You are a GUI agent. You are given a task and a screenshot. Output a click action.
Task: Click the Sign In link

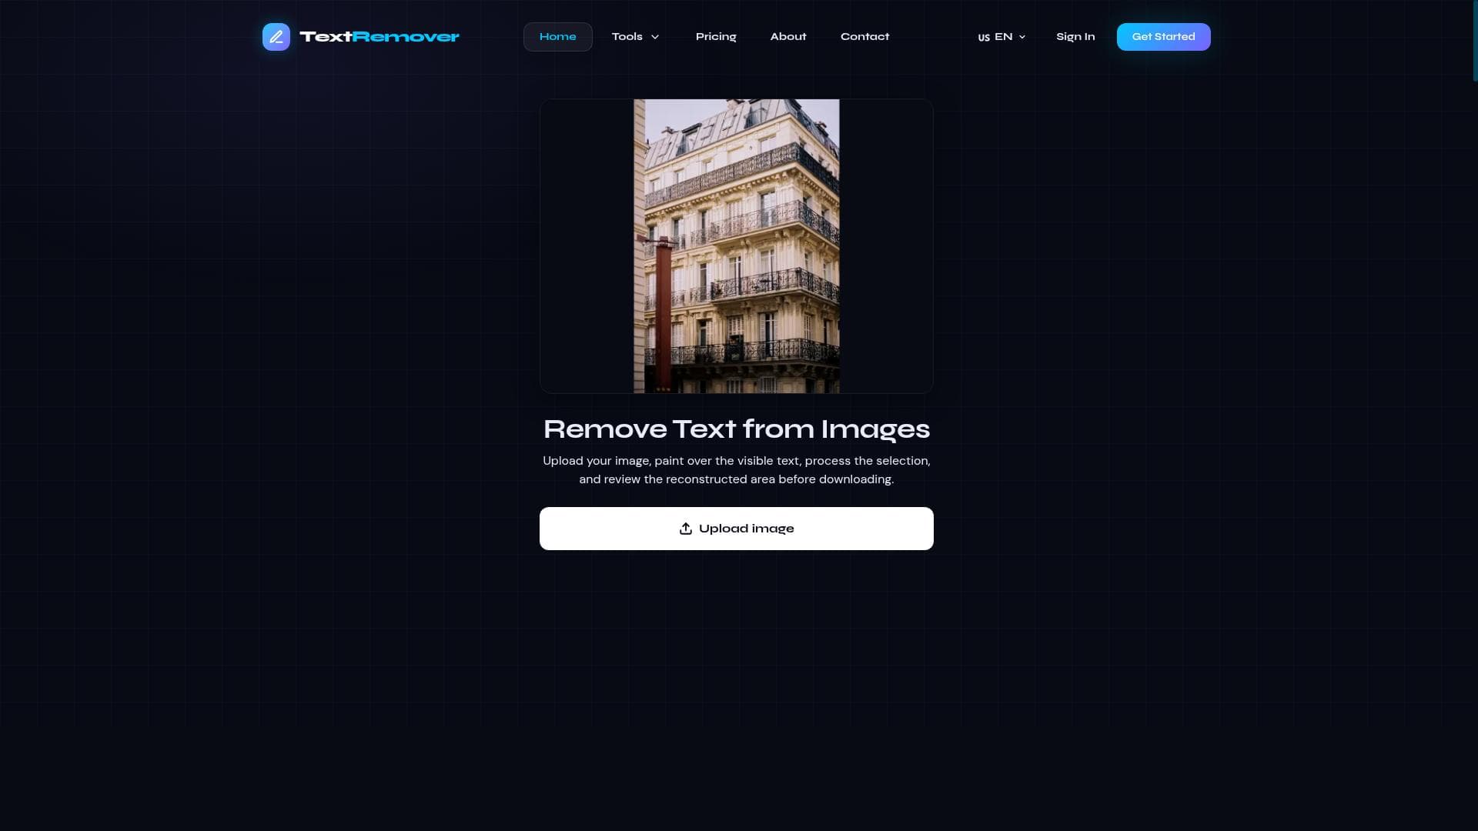pyautogui.click(x=1075, y=37)
